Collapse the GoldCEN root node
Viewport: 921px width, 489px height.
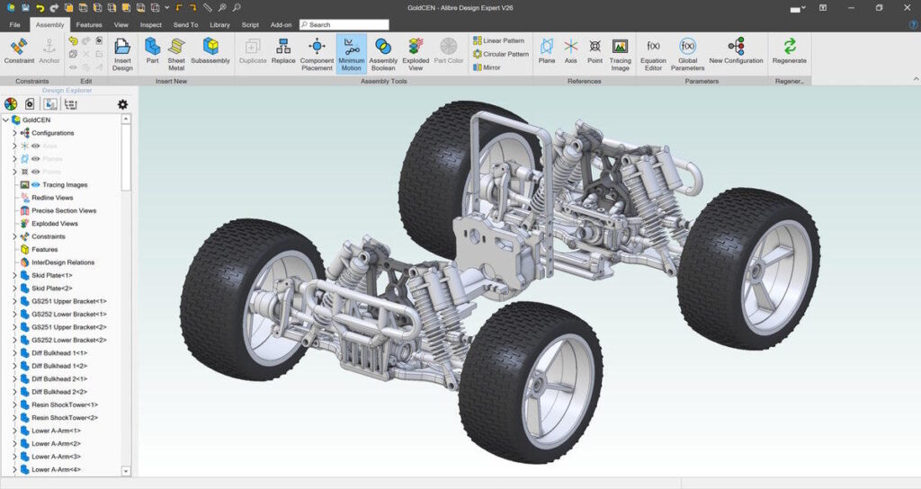click(5, 120)
